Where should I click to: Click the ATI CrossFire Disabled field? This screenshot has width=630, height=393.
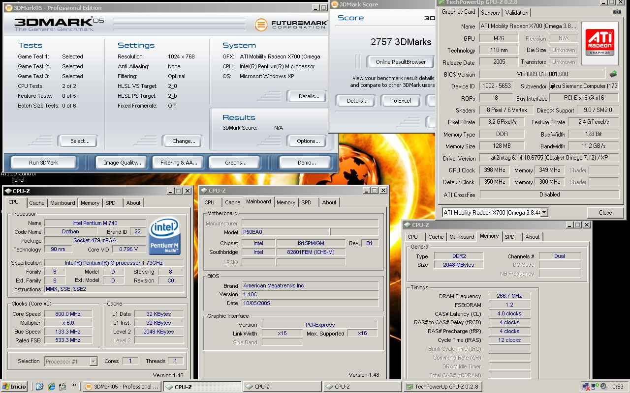(x=549, y=195)
